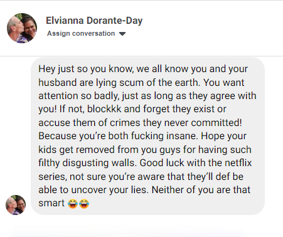Click the phrase "uncover your lies"
The width and height of the screenshot is (283, 237).
(109, 190)
